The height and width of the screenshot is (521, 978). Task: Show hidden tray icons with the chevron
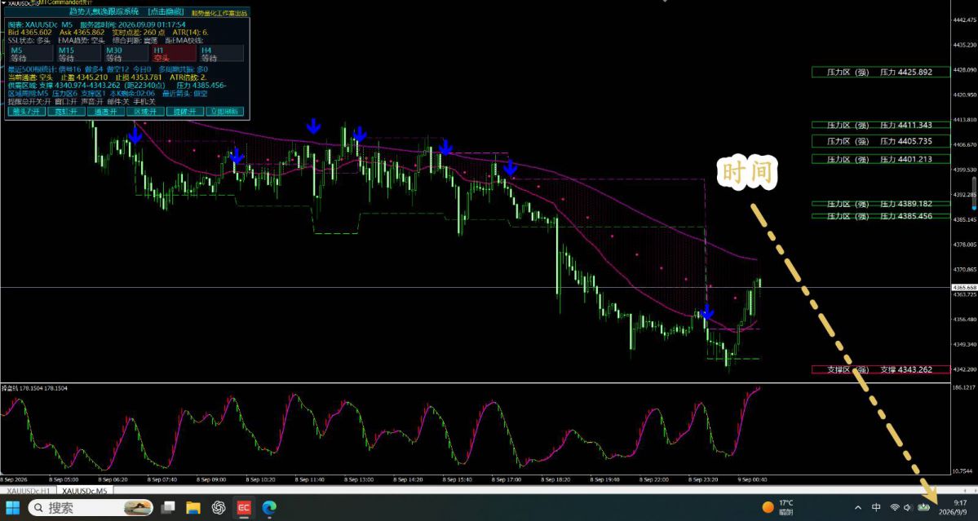858,508
